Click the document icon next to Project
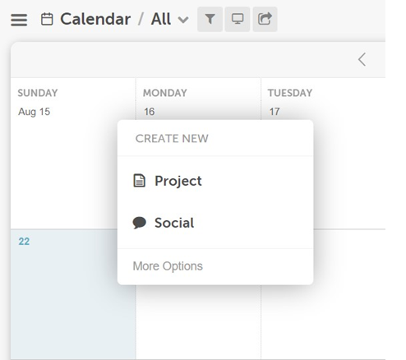This screenshot has width=406, height=360. 139,181
